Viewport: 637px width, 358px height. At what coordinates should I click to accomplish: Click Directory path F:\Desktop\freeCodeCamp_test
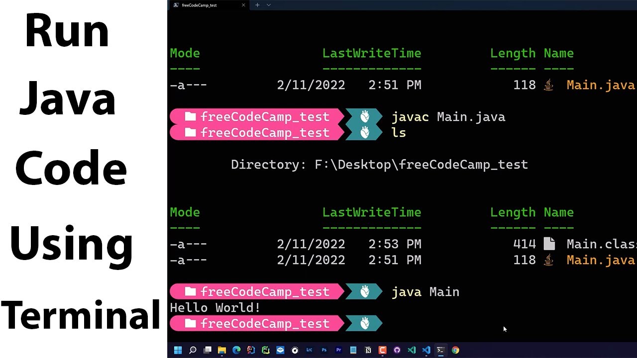422,165
